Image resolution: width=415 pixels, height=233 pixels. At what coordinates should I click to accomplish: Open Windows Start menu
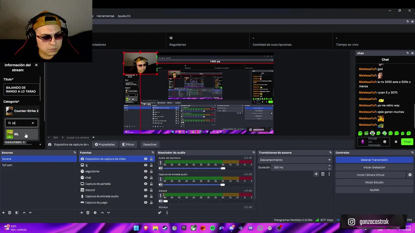[x=136, y=228]
